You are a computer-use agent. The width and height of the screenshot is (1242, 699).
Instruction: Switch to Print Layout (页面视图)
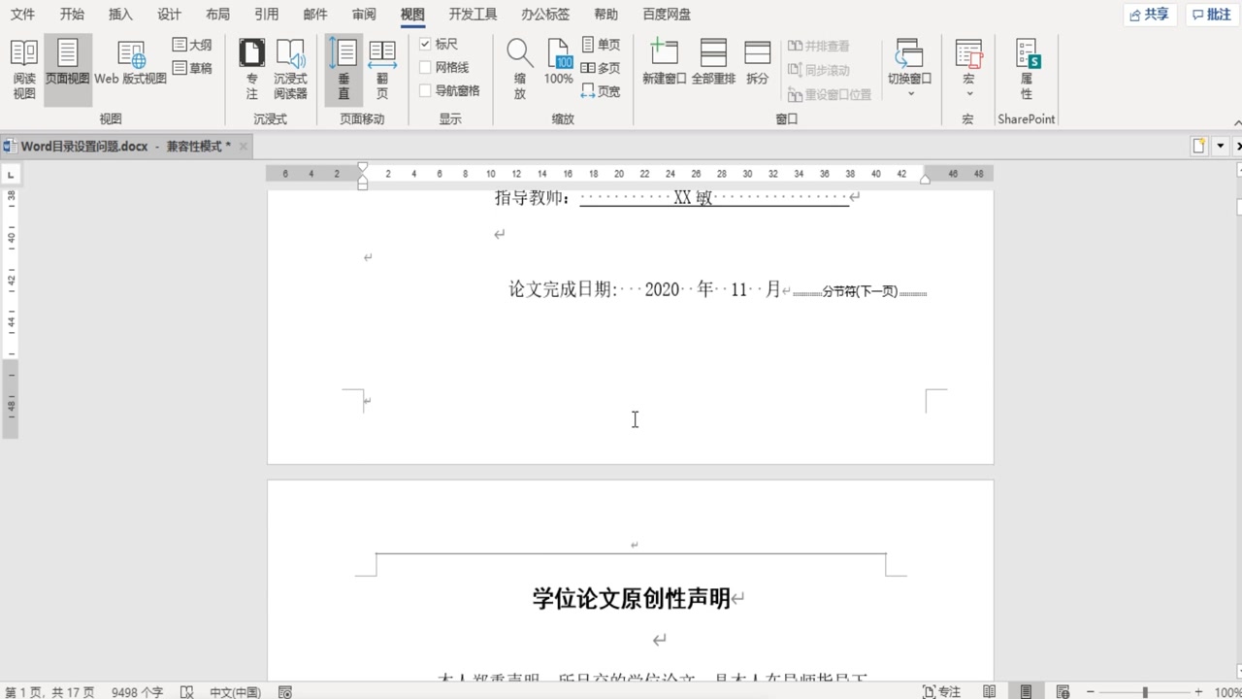coord(68,70)
